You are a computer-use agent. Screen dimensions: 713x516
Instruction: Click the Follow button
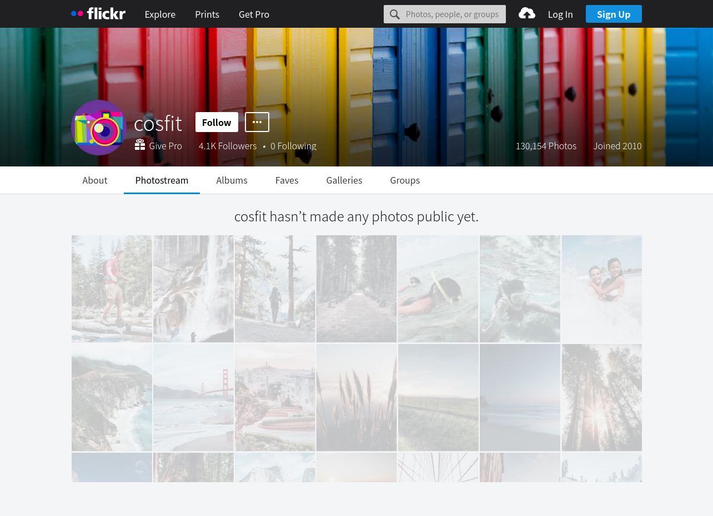(x=217, y=122)
